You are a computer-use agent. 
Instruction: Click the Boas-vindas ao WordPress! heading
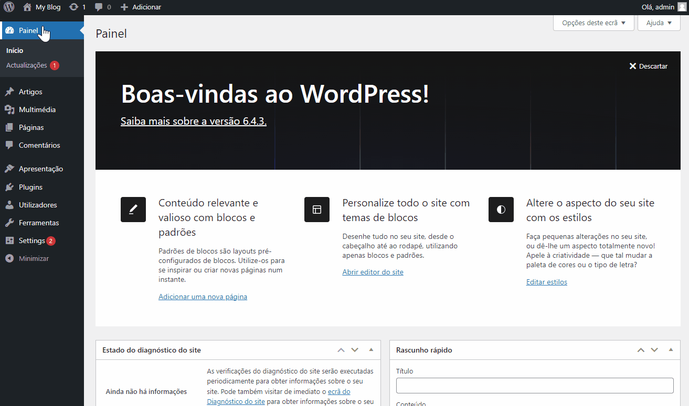[x=275, y=94]
